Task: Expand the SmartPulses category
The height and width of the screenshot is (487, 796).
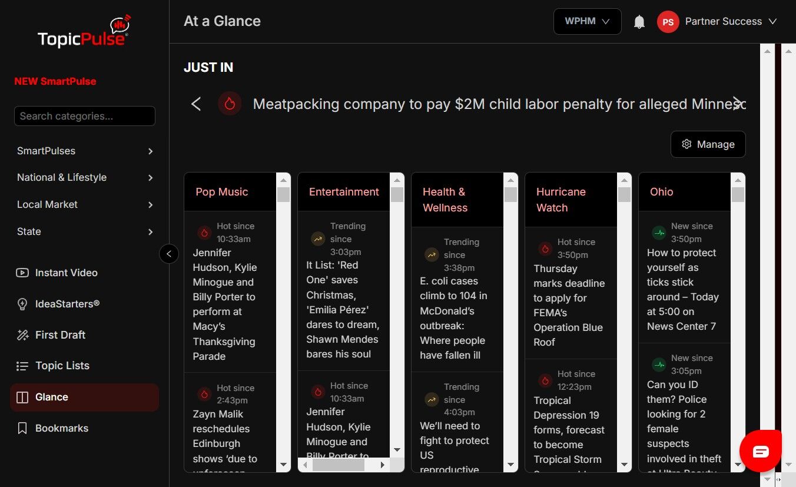Action: click(85, 151)
